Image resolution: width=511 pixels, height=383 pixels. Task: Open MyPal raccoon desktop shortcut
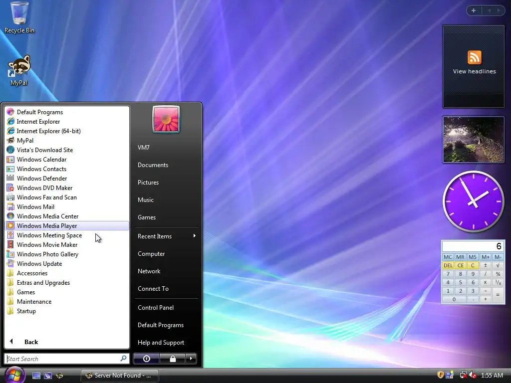coord(19,70)
